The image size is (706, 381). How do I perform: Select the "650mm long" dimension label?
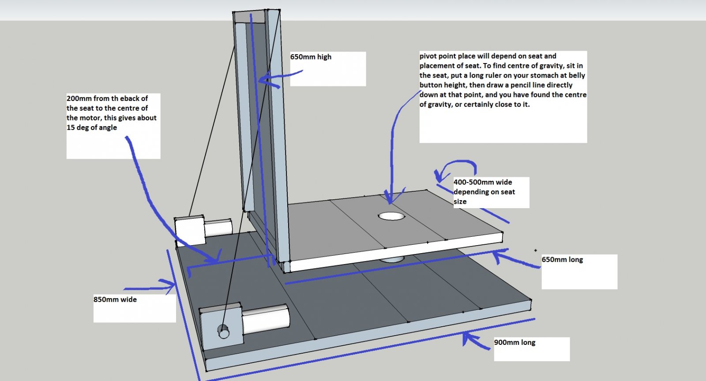click(562, 260)
